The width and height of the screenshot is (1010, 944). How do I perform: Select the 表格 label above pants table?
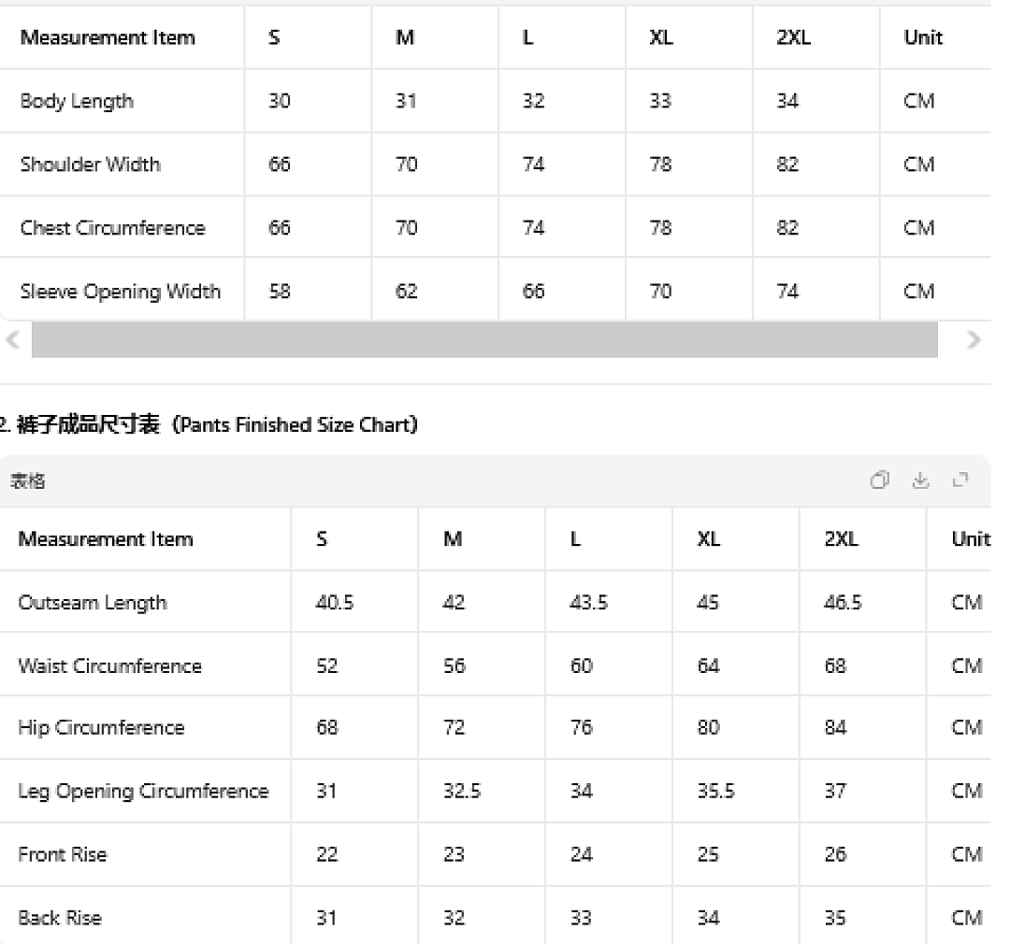[28, 481]
